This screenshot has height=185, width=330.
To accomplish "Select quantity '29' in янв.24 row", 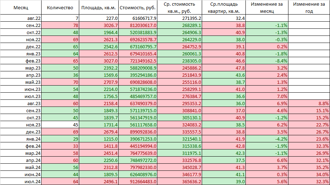I will click(x=60, y=139).
